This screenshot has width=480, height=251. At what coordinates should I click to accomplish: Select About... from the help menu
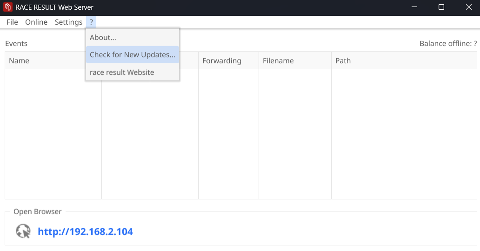point(103,37)
